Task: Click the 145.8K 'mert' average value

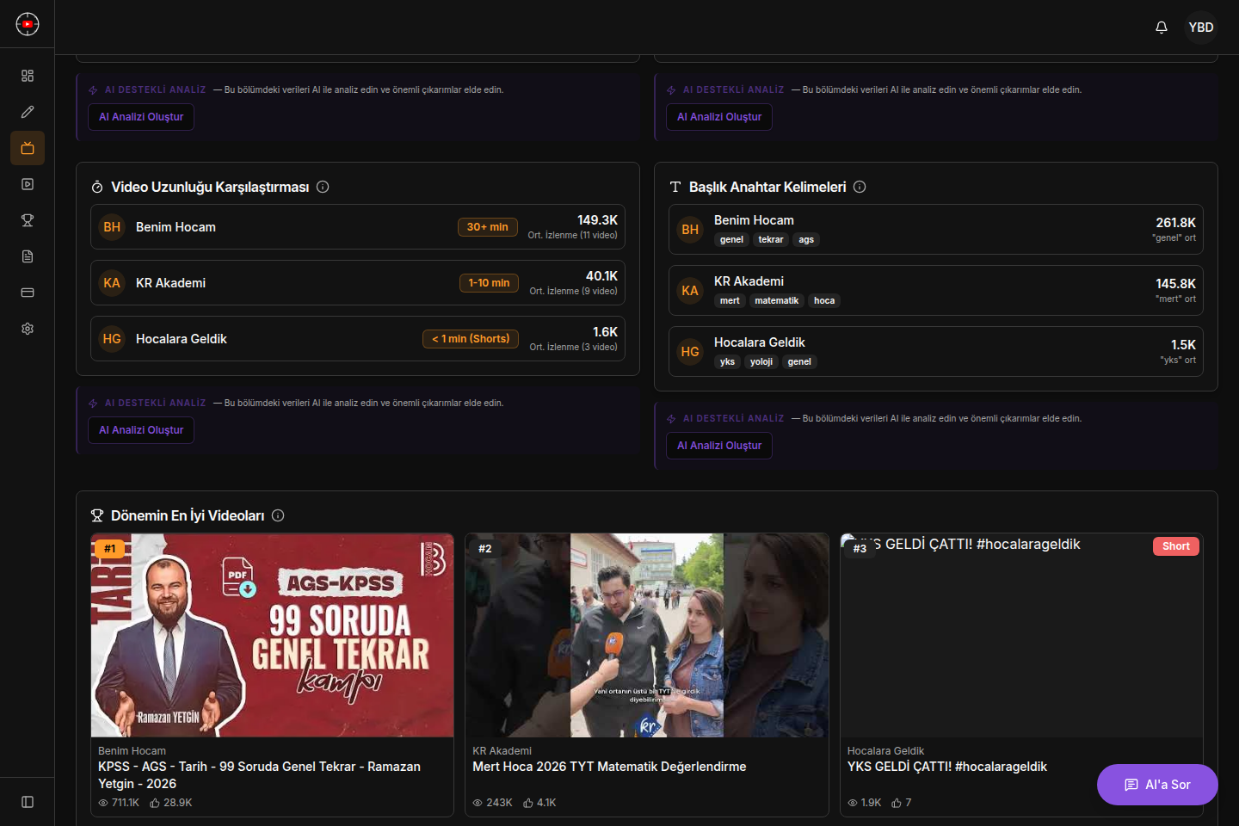Action: [x=1175, y=284]
